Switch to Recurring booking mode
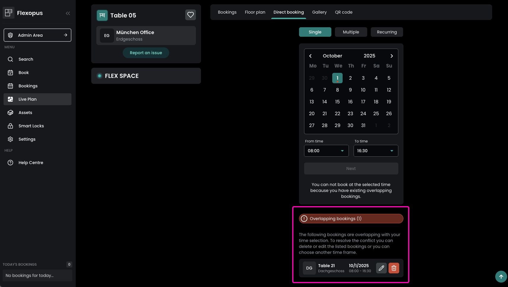Screen dimensions: 508x287 pos(386,32)
